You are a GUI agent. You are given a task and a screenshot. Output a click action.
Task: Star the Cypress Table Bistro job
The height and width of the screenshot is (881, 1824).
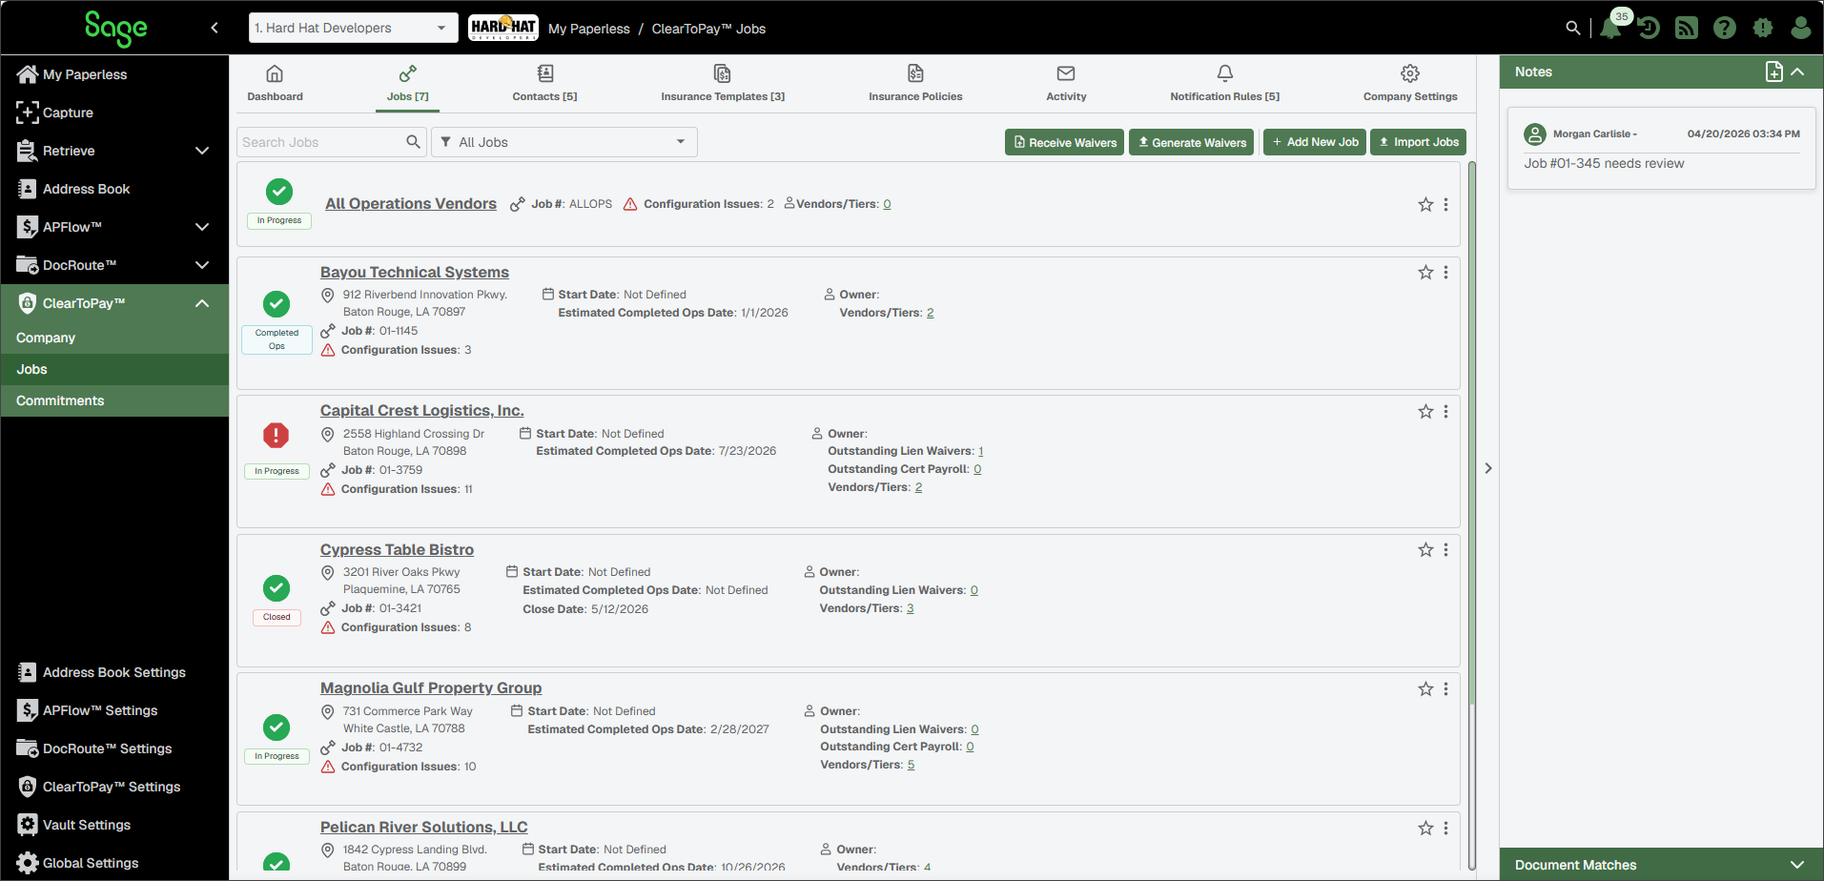coord(1425,550)
